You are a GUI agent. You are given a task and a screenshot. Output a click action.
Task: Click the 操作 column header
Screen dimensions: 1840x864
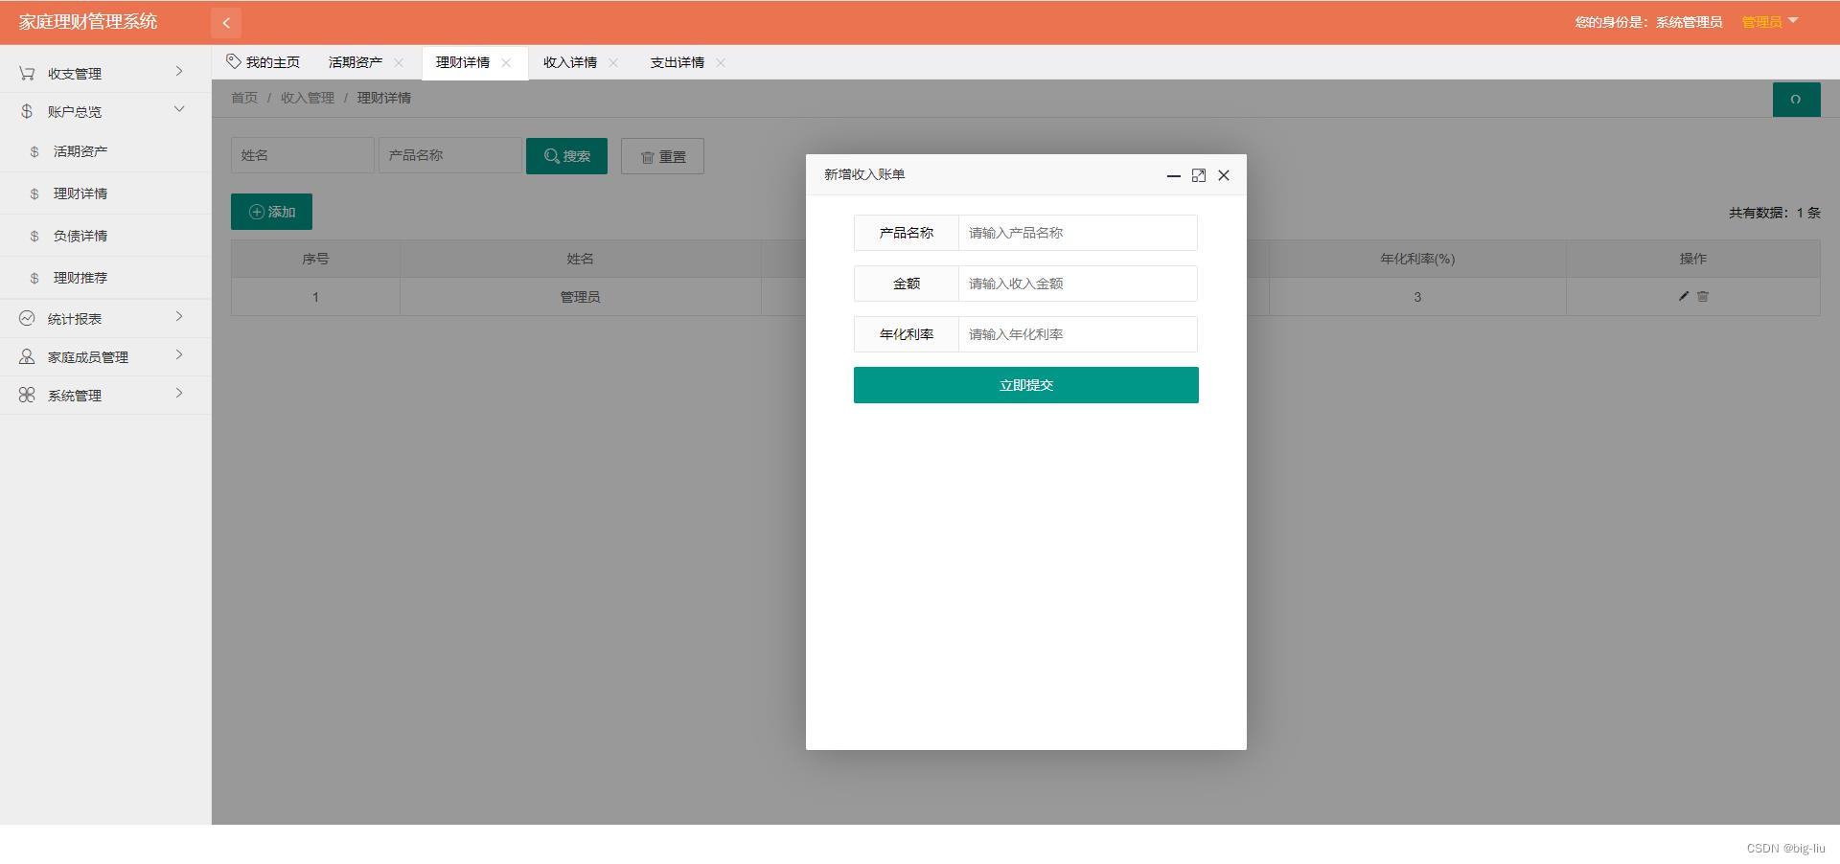1693,259
